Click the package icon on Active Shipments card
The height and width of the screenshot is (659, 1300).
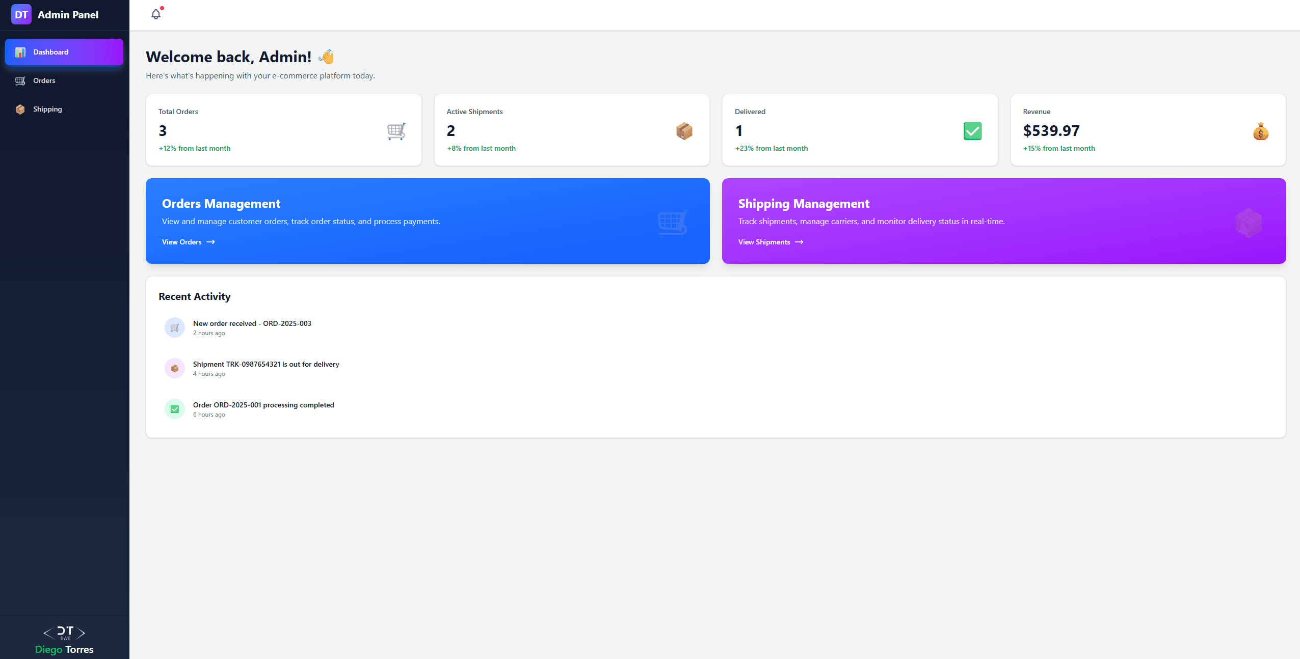(x=684, y=131)
